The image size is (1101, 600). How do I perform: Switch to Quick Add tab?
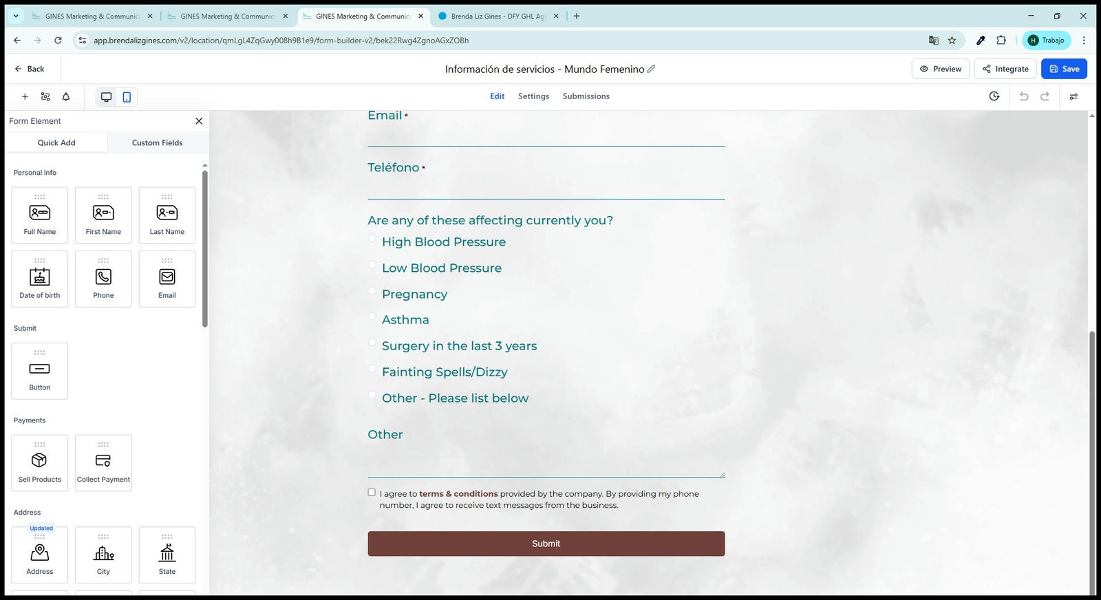56,142
